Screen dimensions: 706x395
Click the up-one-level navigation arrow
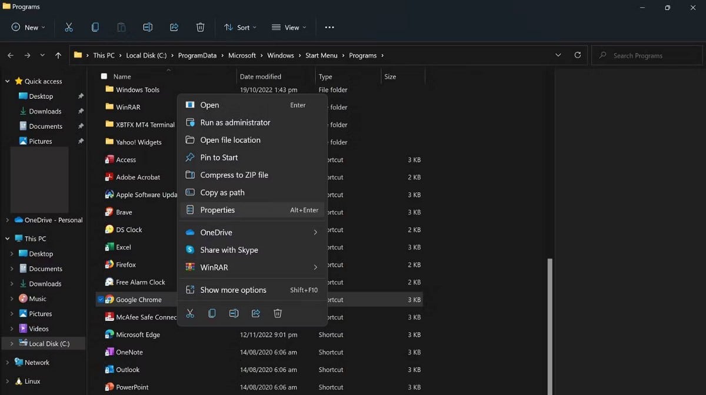57,55
